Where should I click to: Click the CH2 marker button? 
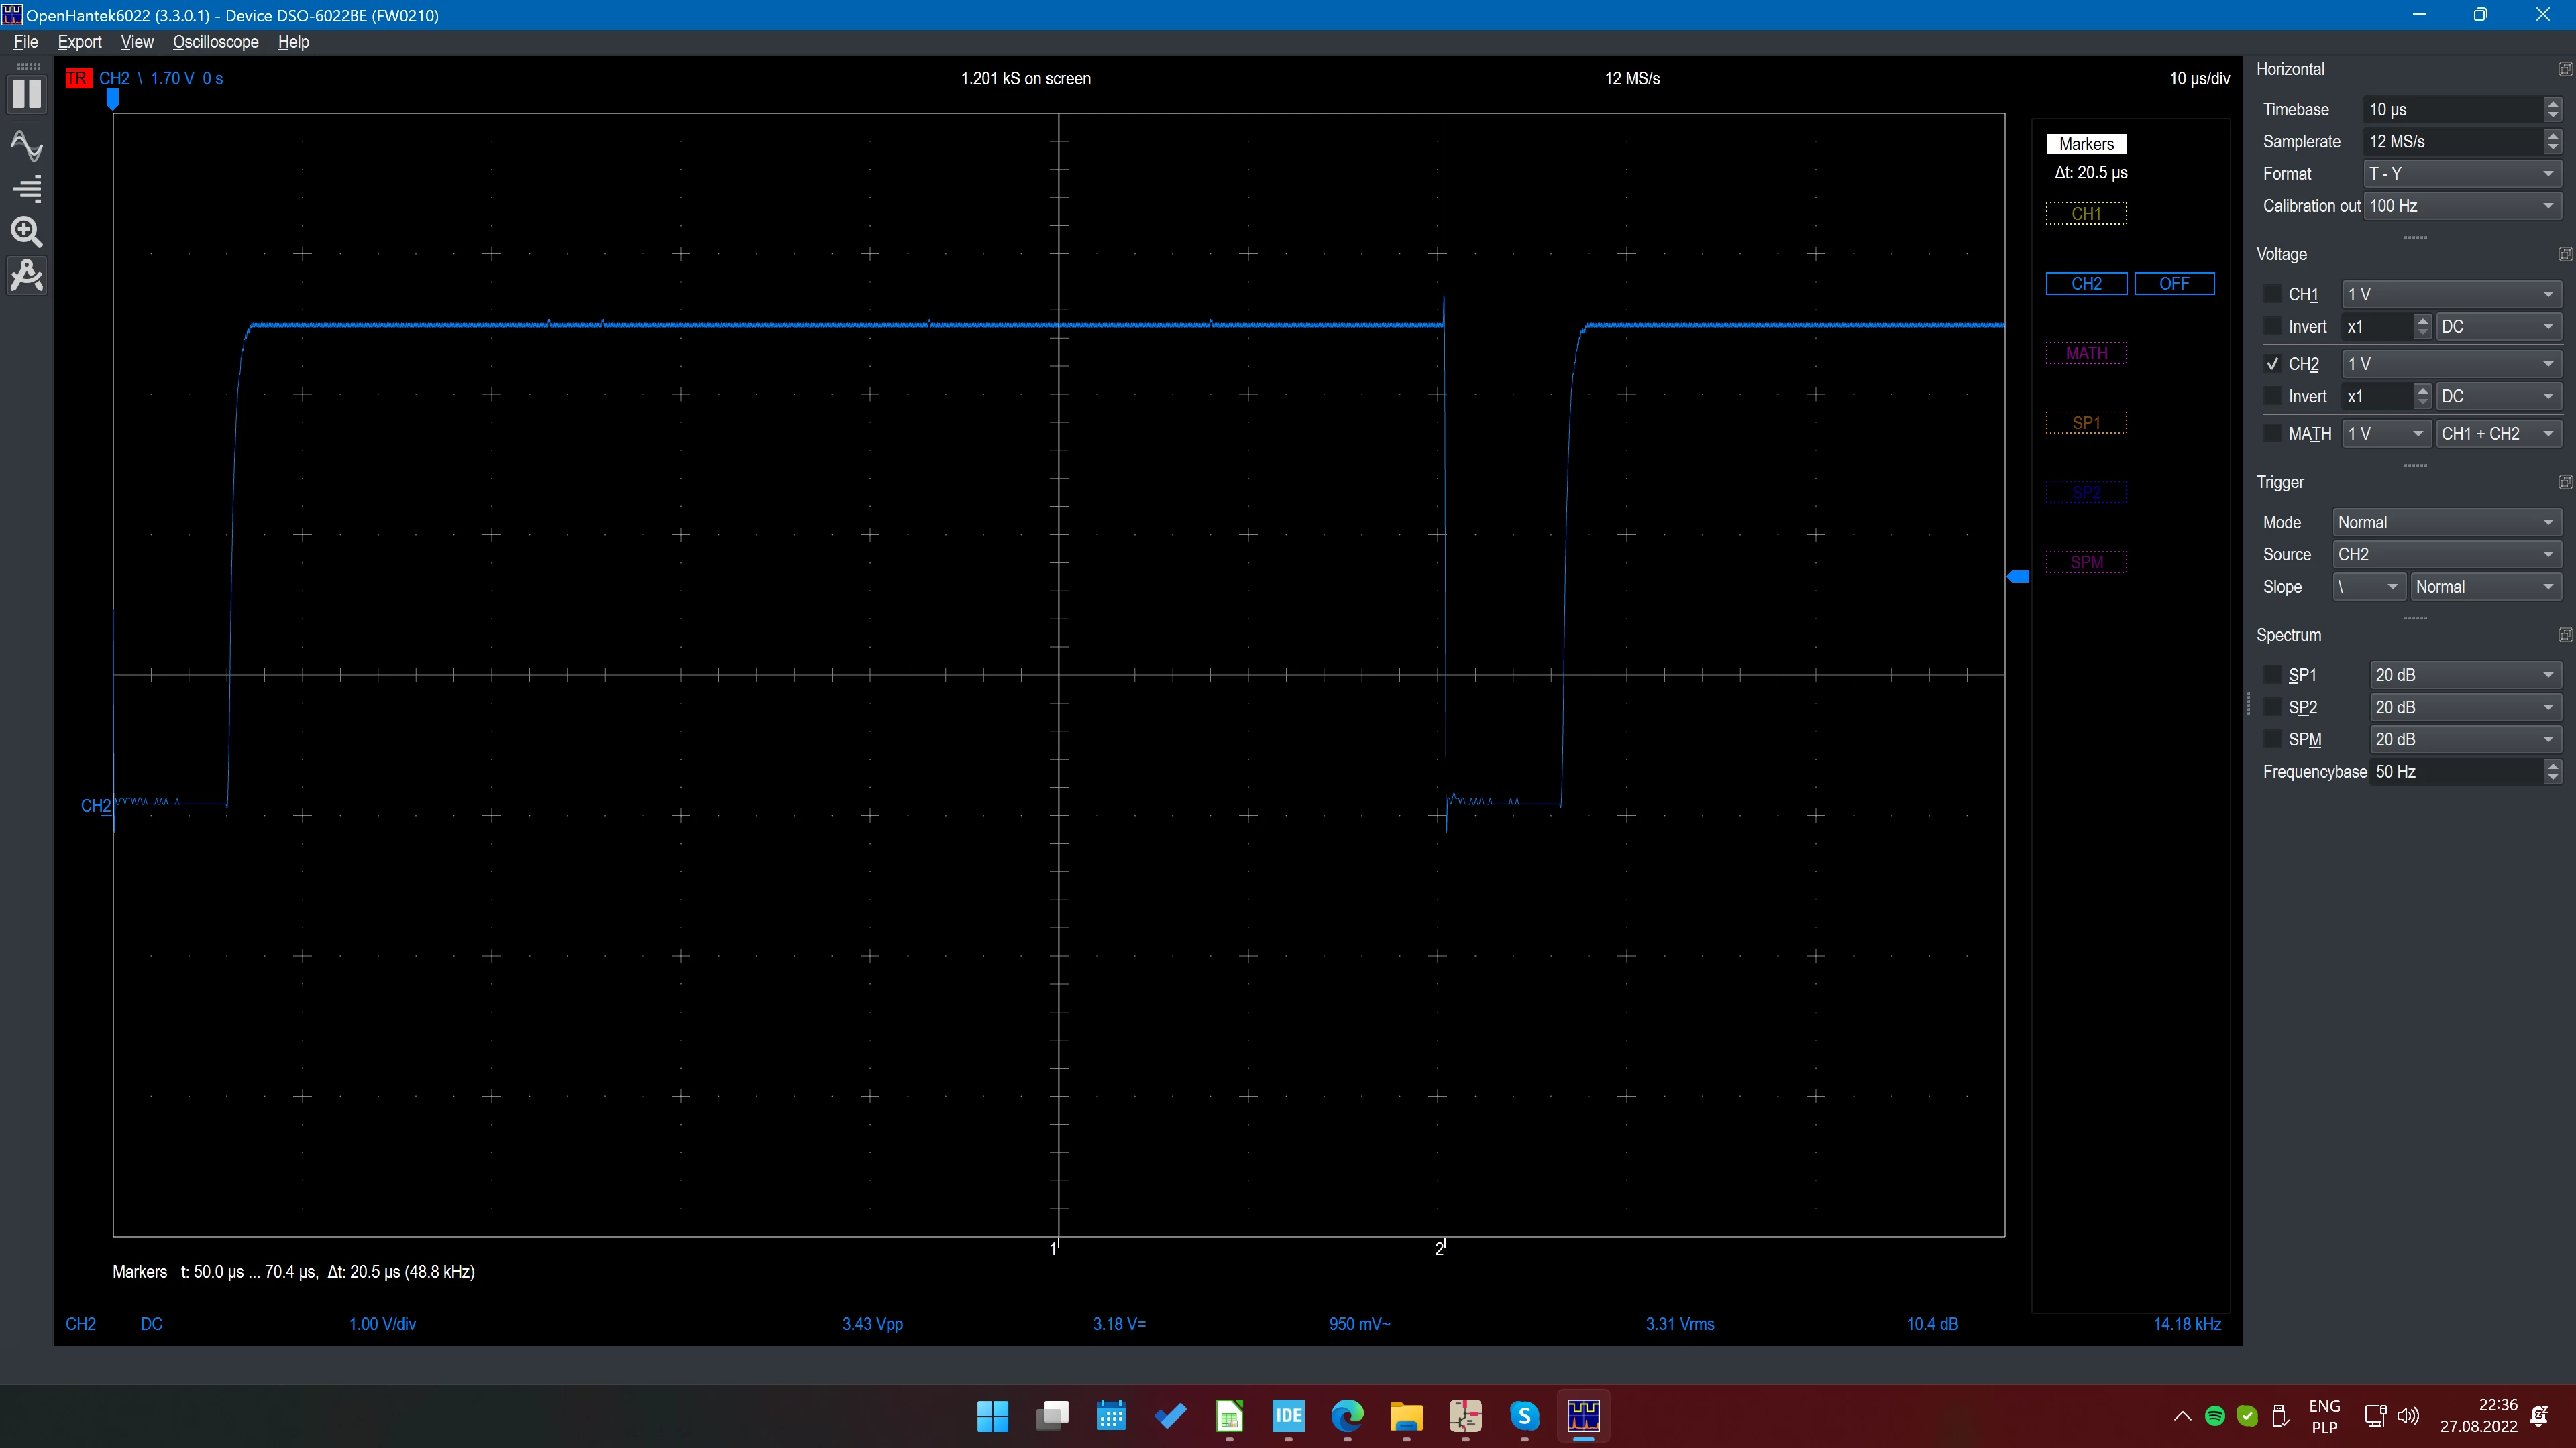pos(2086,284)
